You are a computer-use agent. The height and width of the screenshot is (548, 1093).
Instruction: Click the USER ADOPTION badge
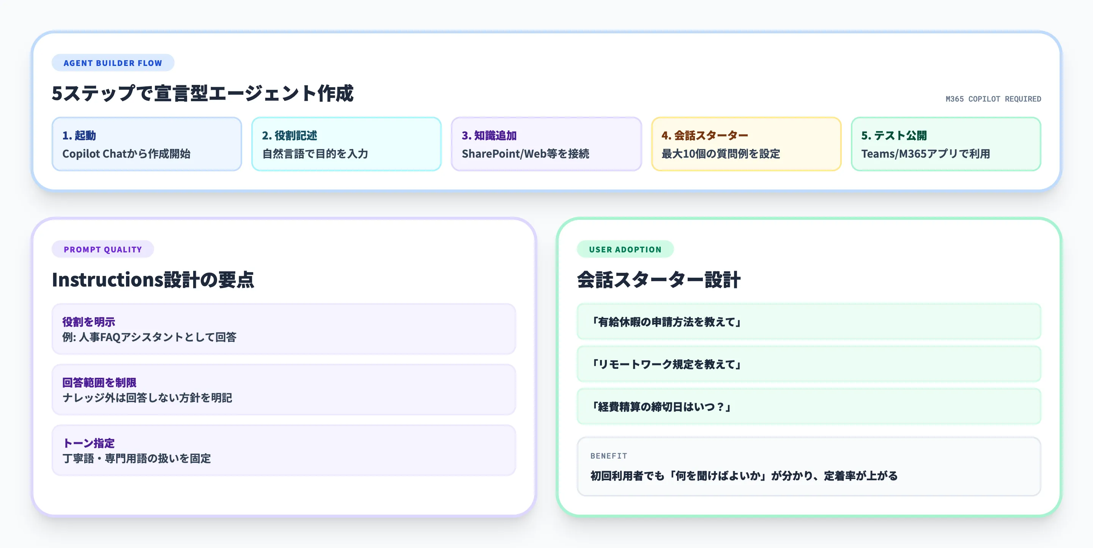tap(625, 249)
